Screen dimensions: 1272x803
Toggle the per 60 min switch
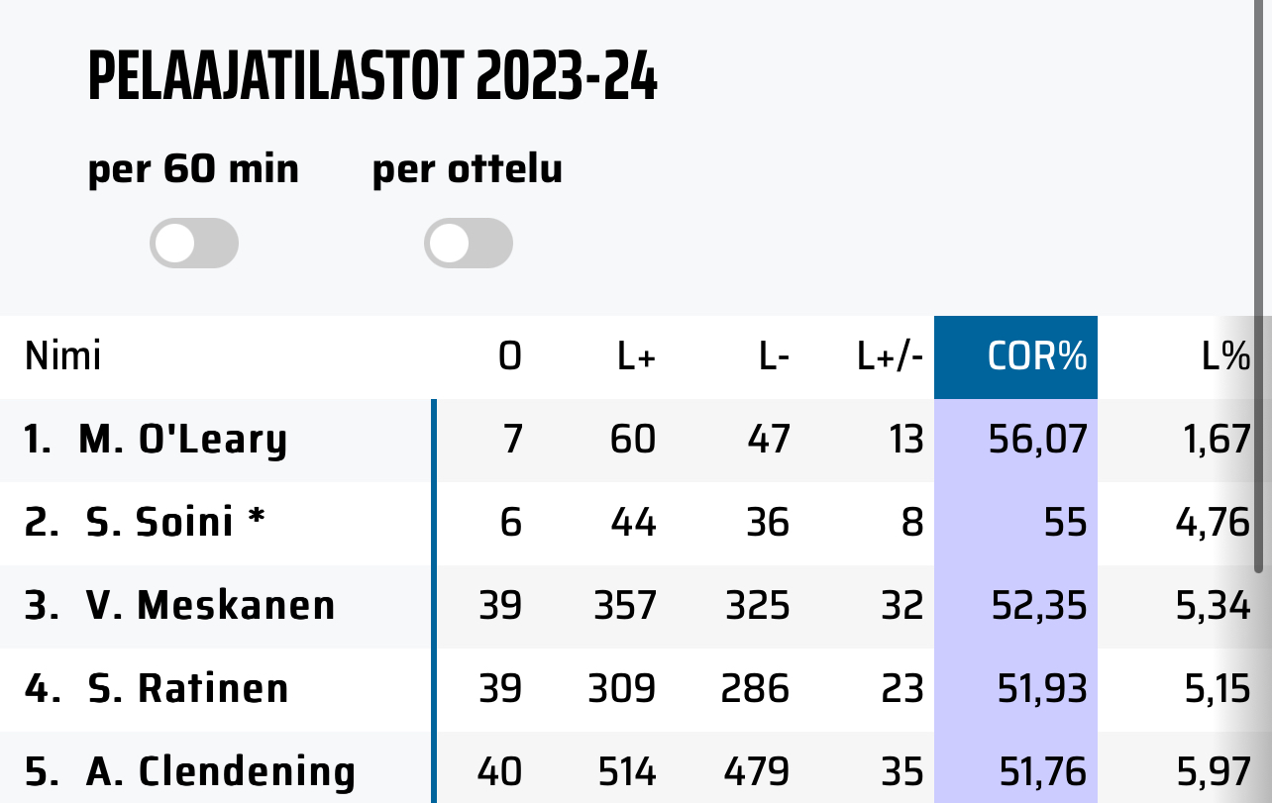point(194,244)
